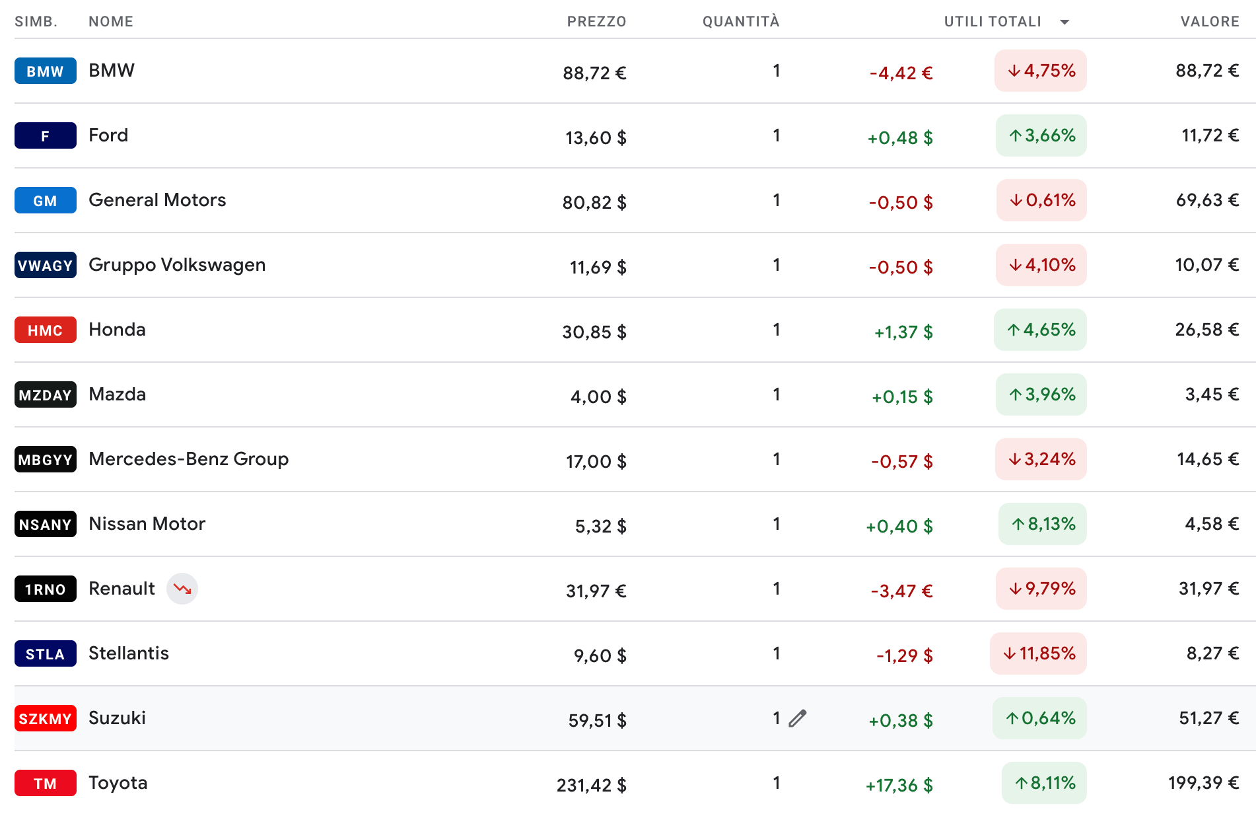
Task: Click the red 11,85% Stellantis loss chip
Action: (x=1038, y=653)
